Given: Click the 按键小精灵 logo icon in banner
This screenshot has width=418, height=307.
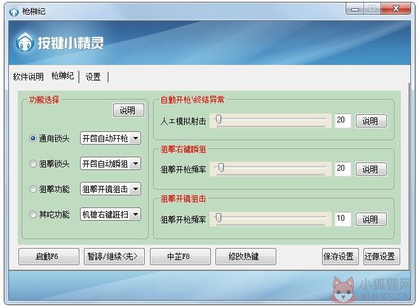Looking at the screenshot, I should click(25, 42).
